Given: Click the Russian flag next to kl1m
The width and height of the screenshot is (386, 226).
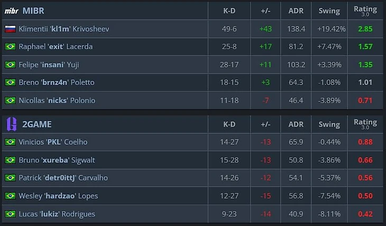Looking at the screenshot, I should click(11, 29).
